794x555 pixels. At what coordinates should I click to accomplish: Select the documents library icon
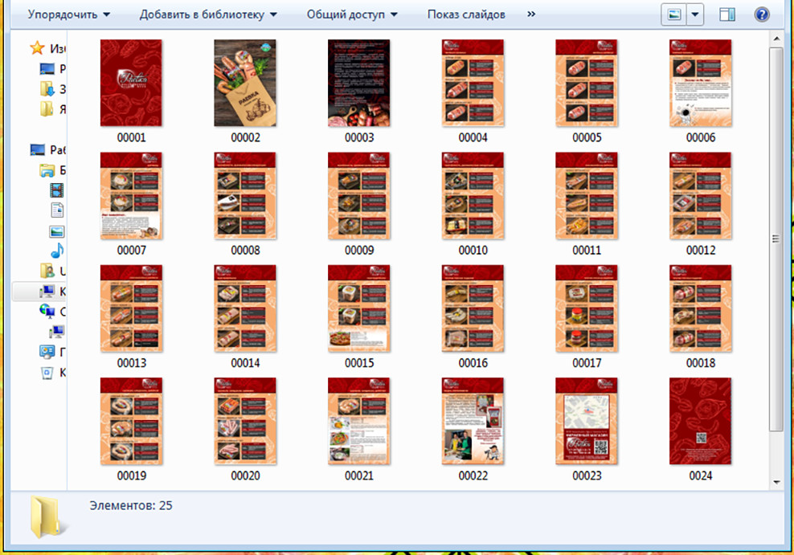coord(57,210)
